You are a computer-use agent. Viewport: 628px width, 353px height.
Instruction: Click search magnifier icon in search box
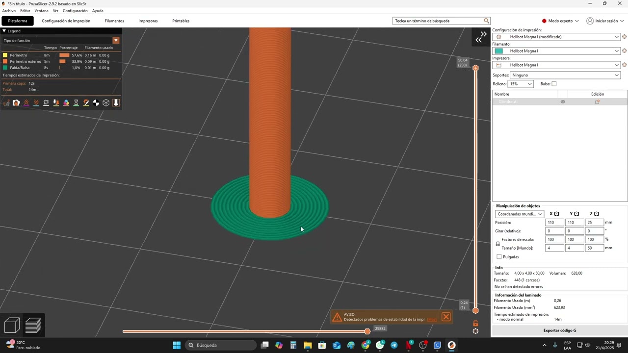pyautogui.click(x=486, y=21)
